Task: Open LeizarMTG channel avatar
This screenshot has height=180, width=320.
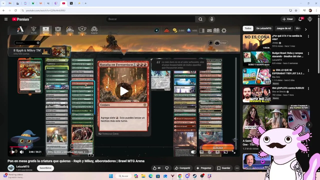Action: point(11,168)
